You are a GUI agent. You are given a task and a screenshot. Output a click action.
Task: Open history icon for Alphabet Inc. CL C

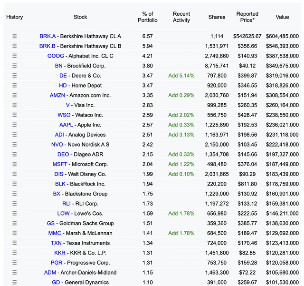[15, 56]
